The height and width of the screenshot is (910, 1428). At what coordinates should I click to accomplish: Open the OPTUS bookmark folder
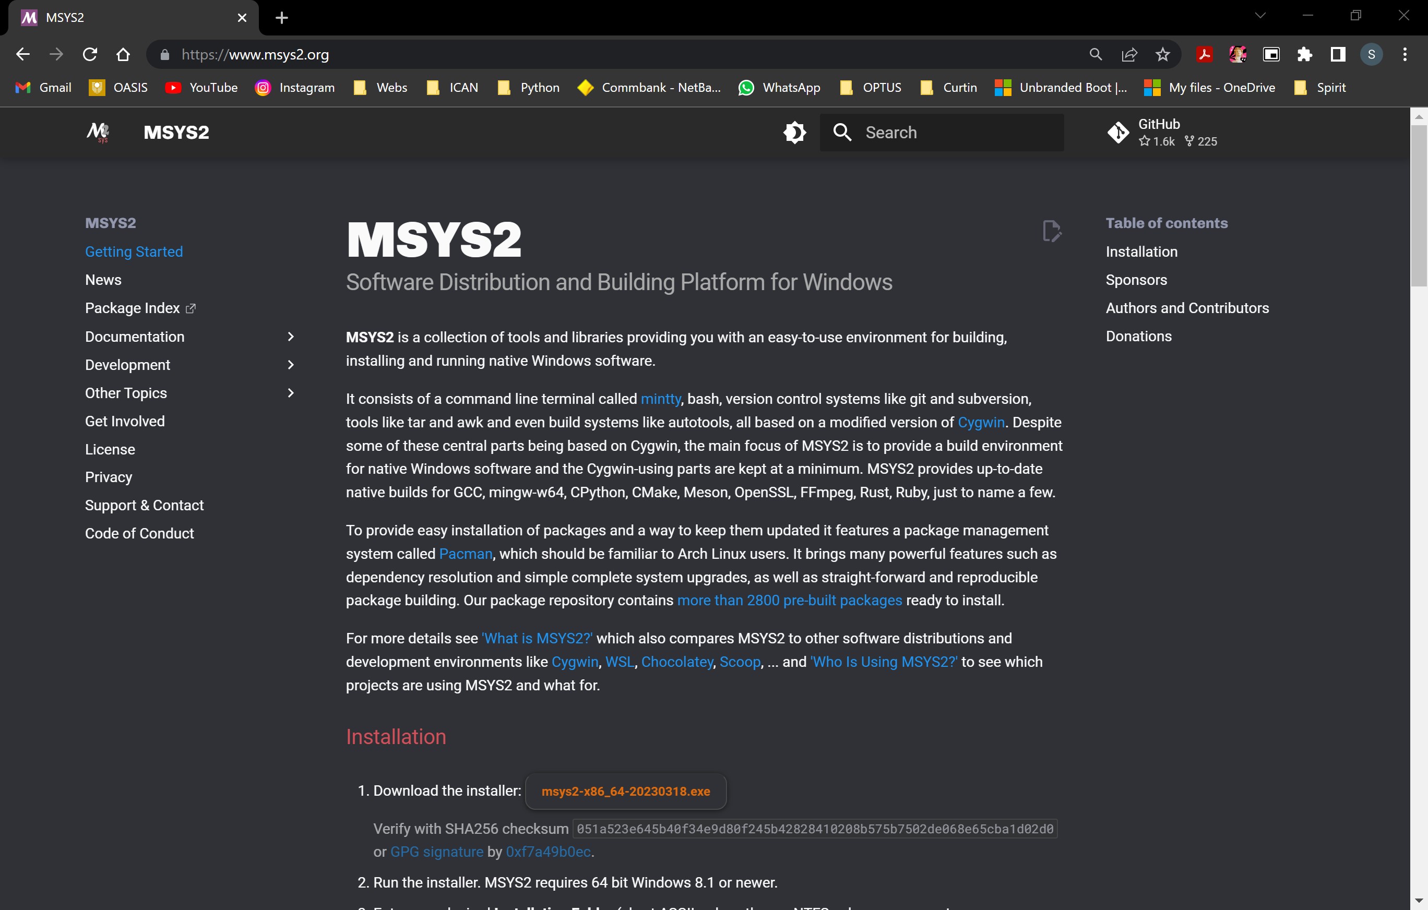point(870,88)
